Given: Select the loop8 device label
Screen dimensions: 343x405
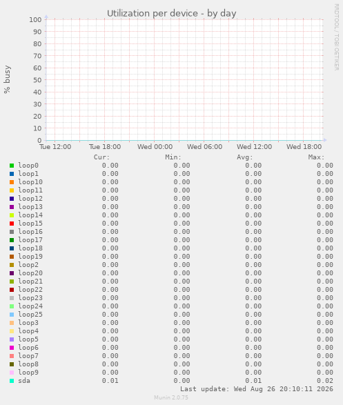Looking at the screenshot, I should coord(28,364).
